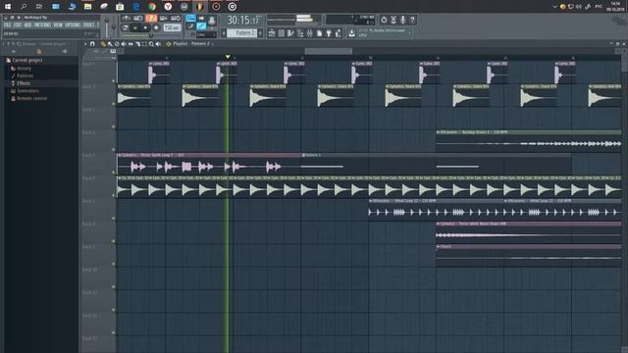Open the mixer window icon

coord(310,33)
